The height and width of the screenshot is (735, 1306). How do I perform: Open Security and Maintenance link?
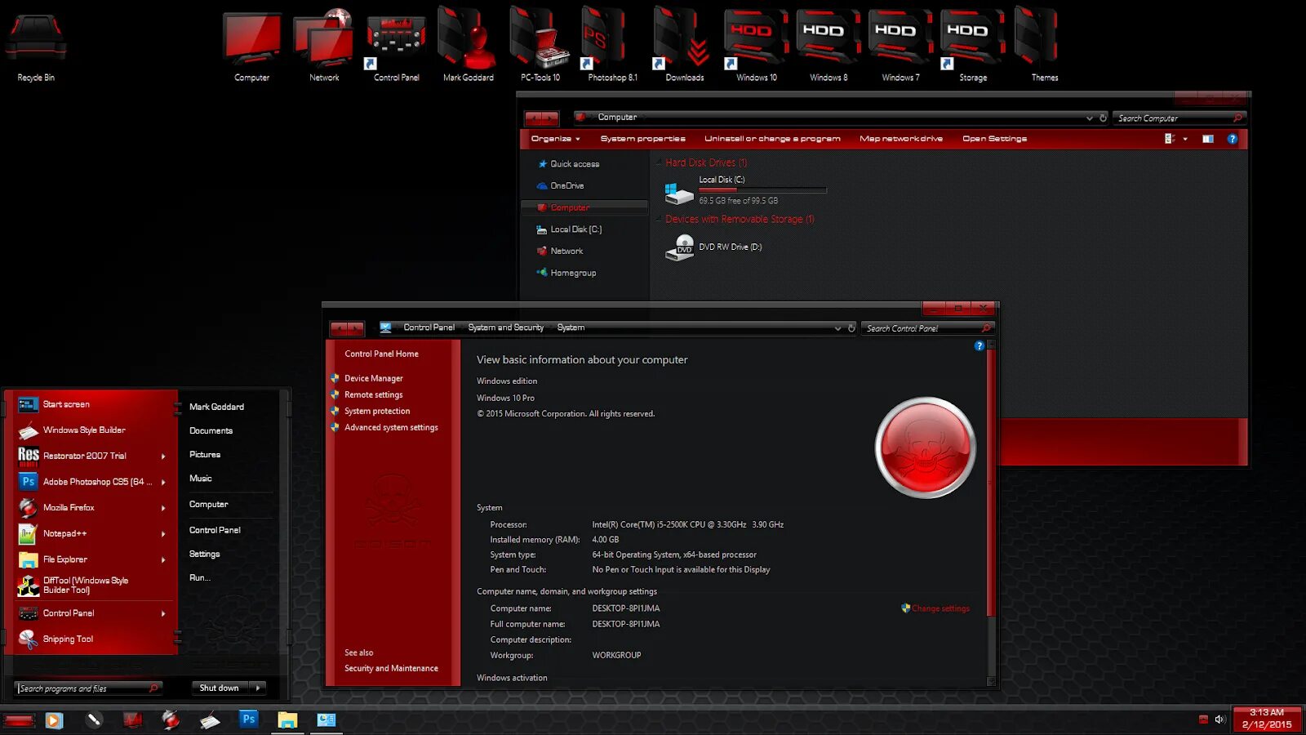(391, 669)
